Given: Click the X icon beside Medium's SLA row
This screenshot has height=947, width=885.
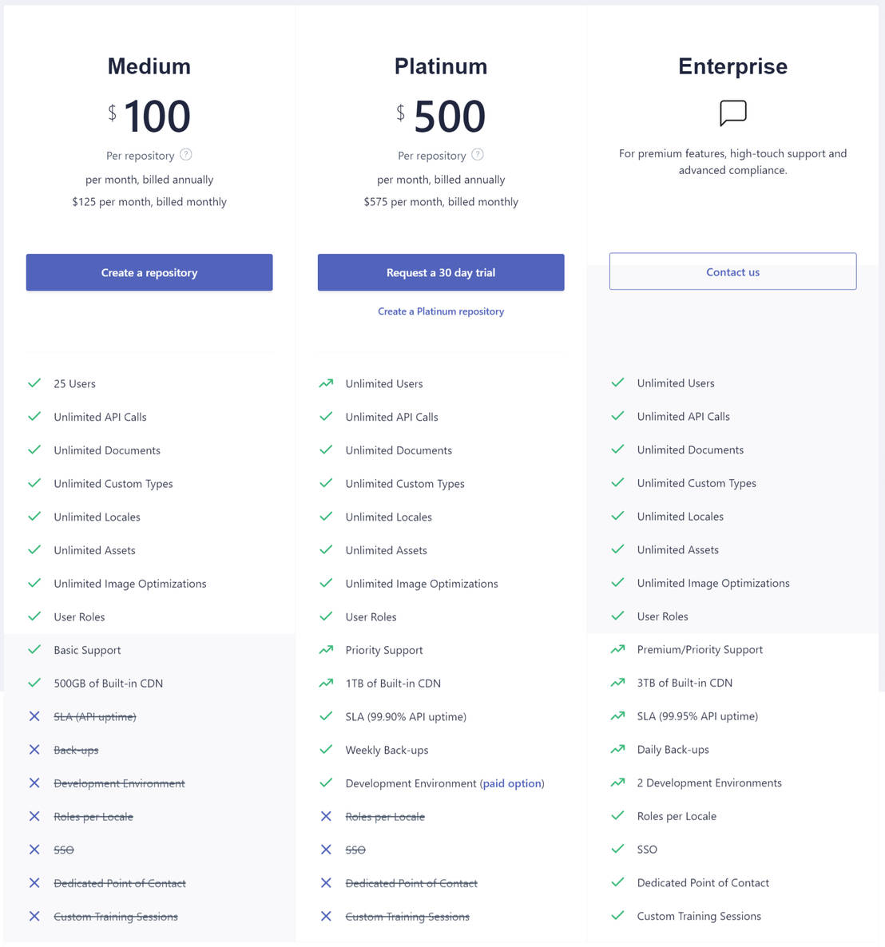Looking at the screenshot, I should click(x=34, y=716).
